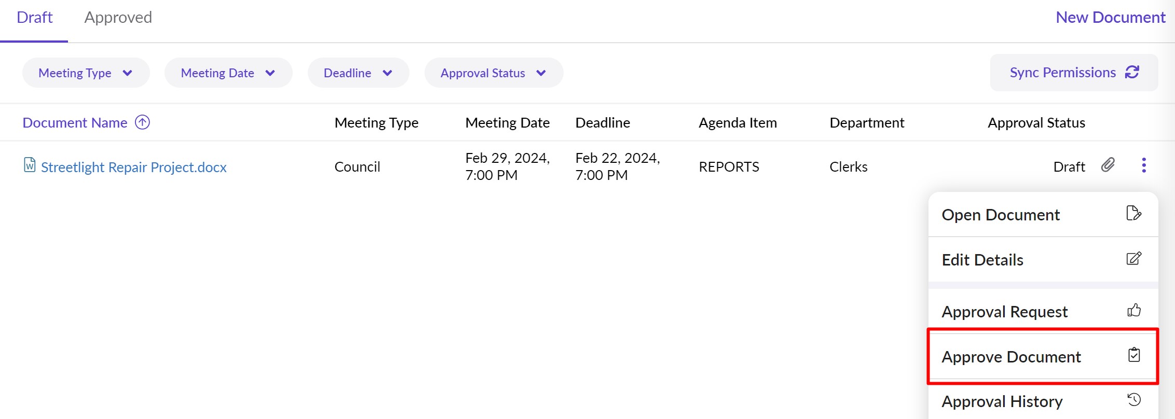
Task: Click the sort ascending arrow icon
Action: (x=142, y=122)
